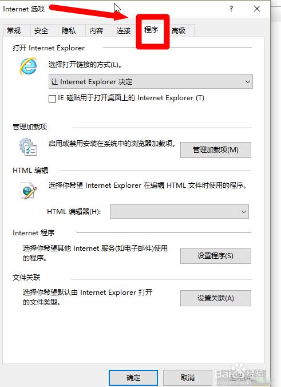281x387 pixels.
Task: Select the 内容 tab
Action: tap(96, 30)
